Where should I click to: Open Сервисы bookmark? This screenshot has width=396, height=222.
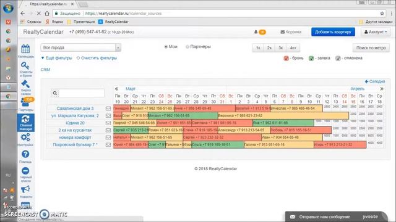31,22
